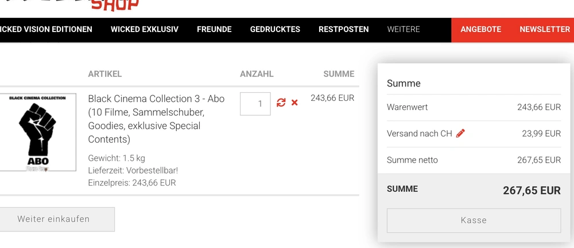Edit shipping country with pencil icon

click(460, 133)
